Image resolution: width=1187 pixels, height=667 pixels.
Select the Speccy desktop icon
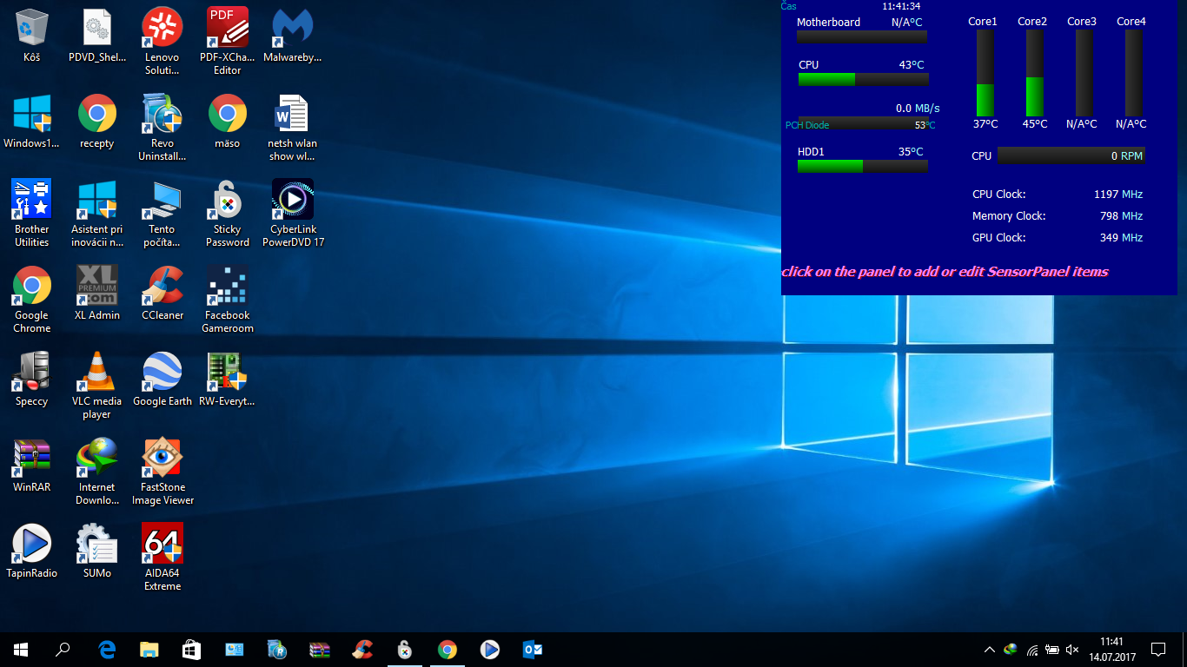[x=32, y=373]
